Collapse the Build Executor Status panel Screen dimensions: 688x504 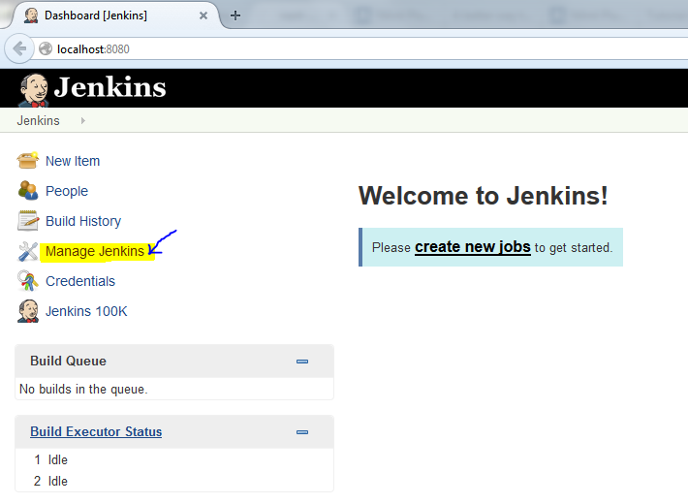(302, 432)
